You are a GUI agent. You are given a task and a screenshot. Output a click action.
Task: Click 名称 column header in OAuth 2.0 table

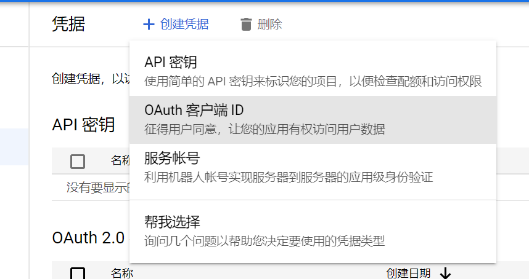pyautogui.click(x=121, y=273)
